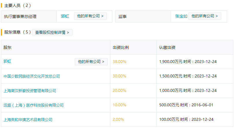Click shareholder 郭虹 link in shareholder table
This screenshot has height=128, width=236.
[x=8, y=62]
